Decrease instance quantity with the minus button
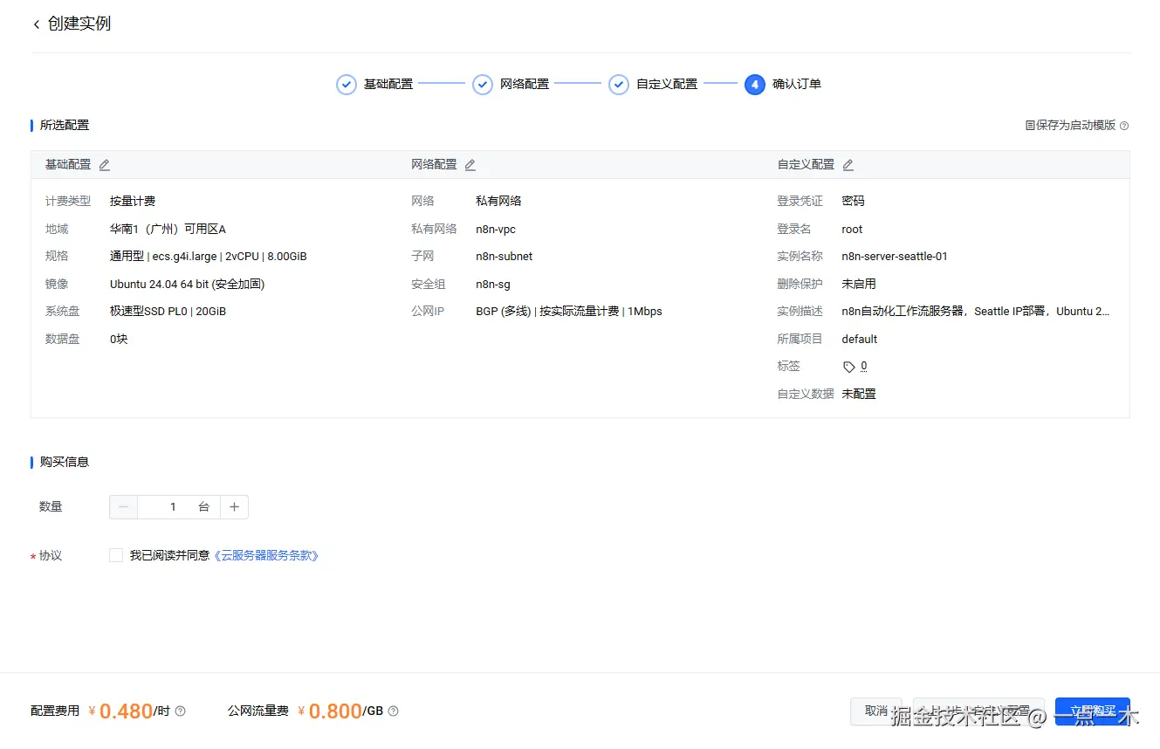 123,506
